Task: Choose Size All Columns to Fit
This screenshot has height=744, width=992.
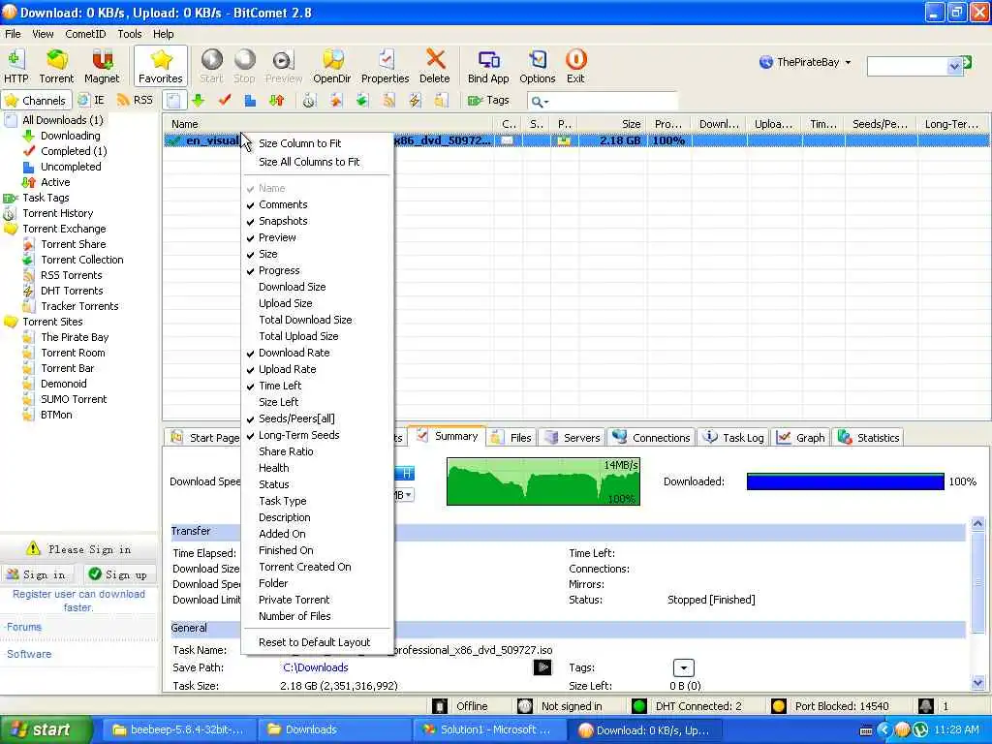Action: [309, 162]
